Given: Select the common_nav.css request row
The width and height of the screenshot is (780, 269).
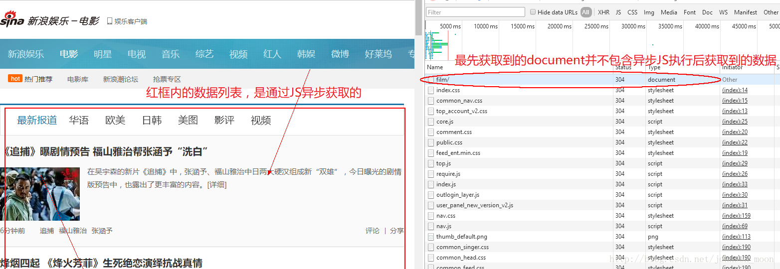Looking at the screenshot, I should [602, 101].
